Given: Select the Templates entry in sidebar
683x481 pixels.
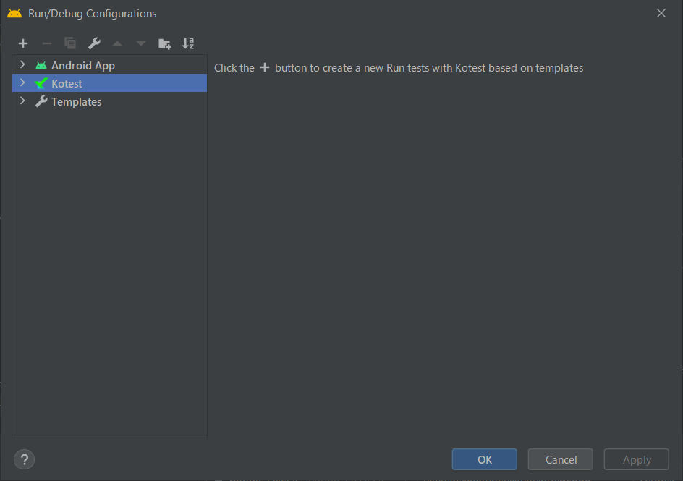Looking at the screenshot, I should tap(76, 101).
